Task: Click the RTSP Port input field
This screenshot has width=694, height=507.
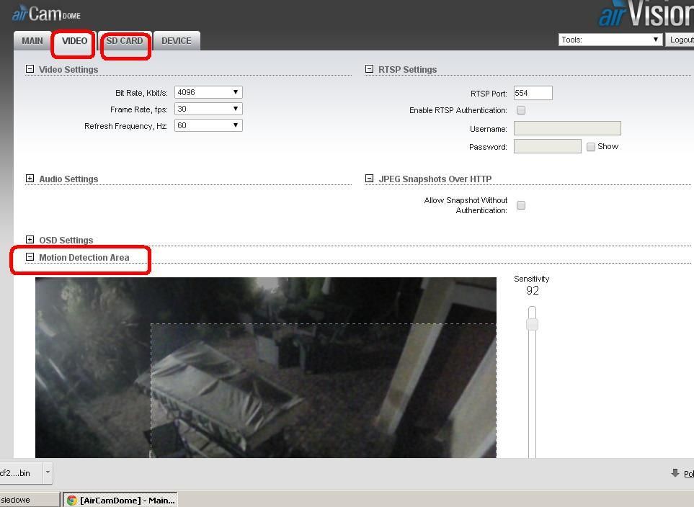Action: (x=533, y=93)
